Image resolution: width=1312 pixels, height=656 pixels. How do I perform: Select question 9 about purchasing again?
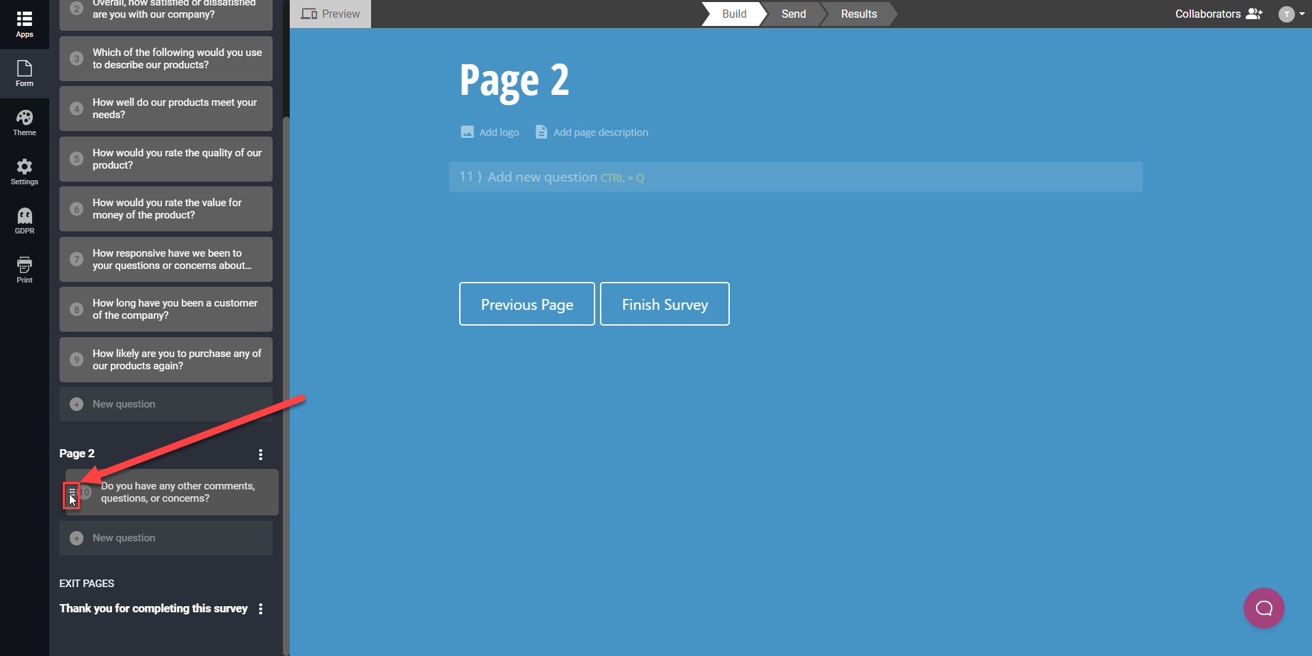point(166,360)
